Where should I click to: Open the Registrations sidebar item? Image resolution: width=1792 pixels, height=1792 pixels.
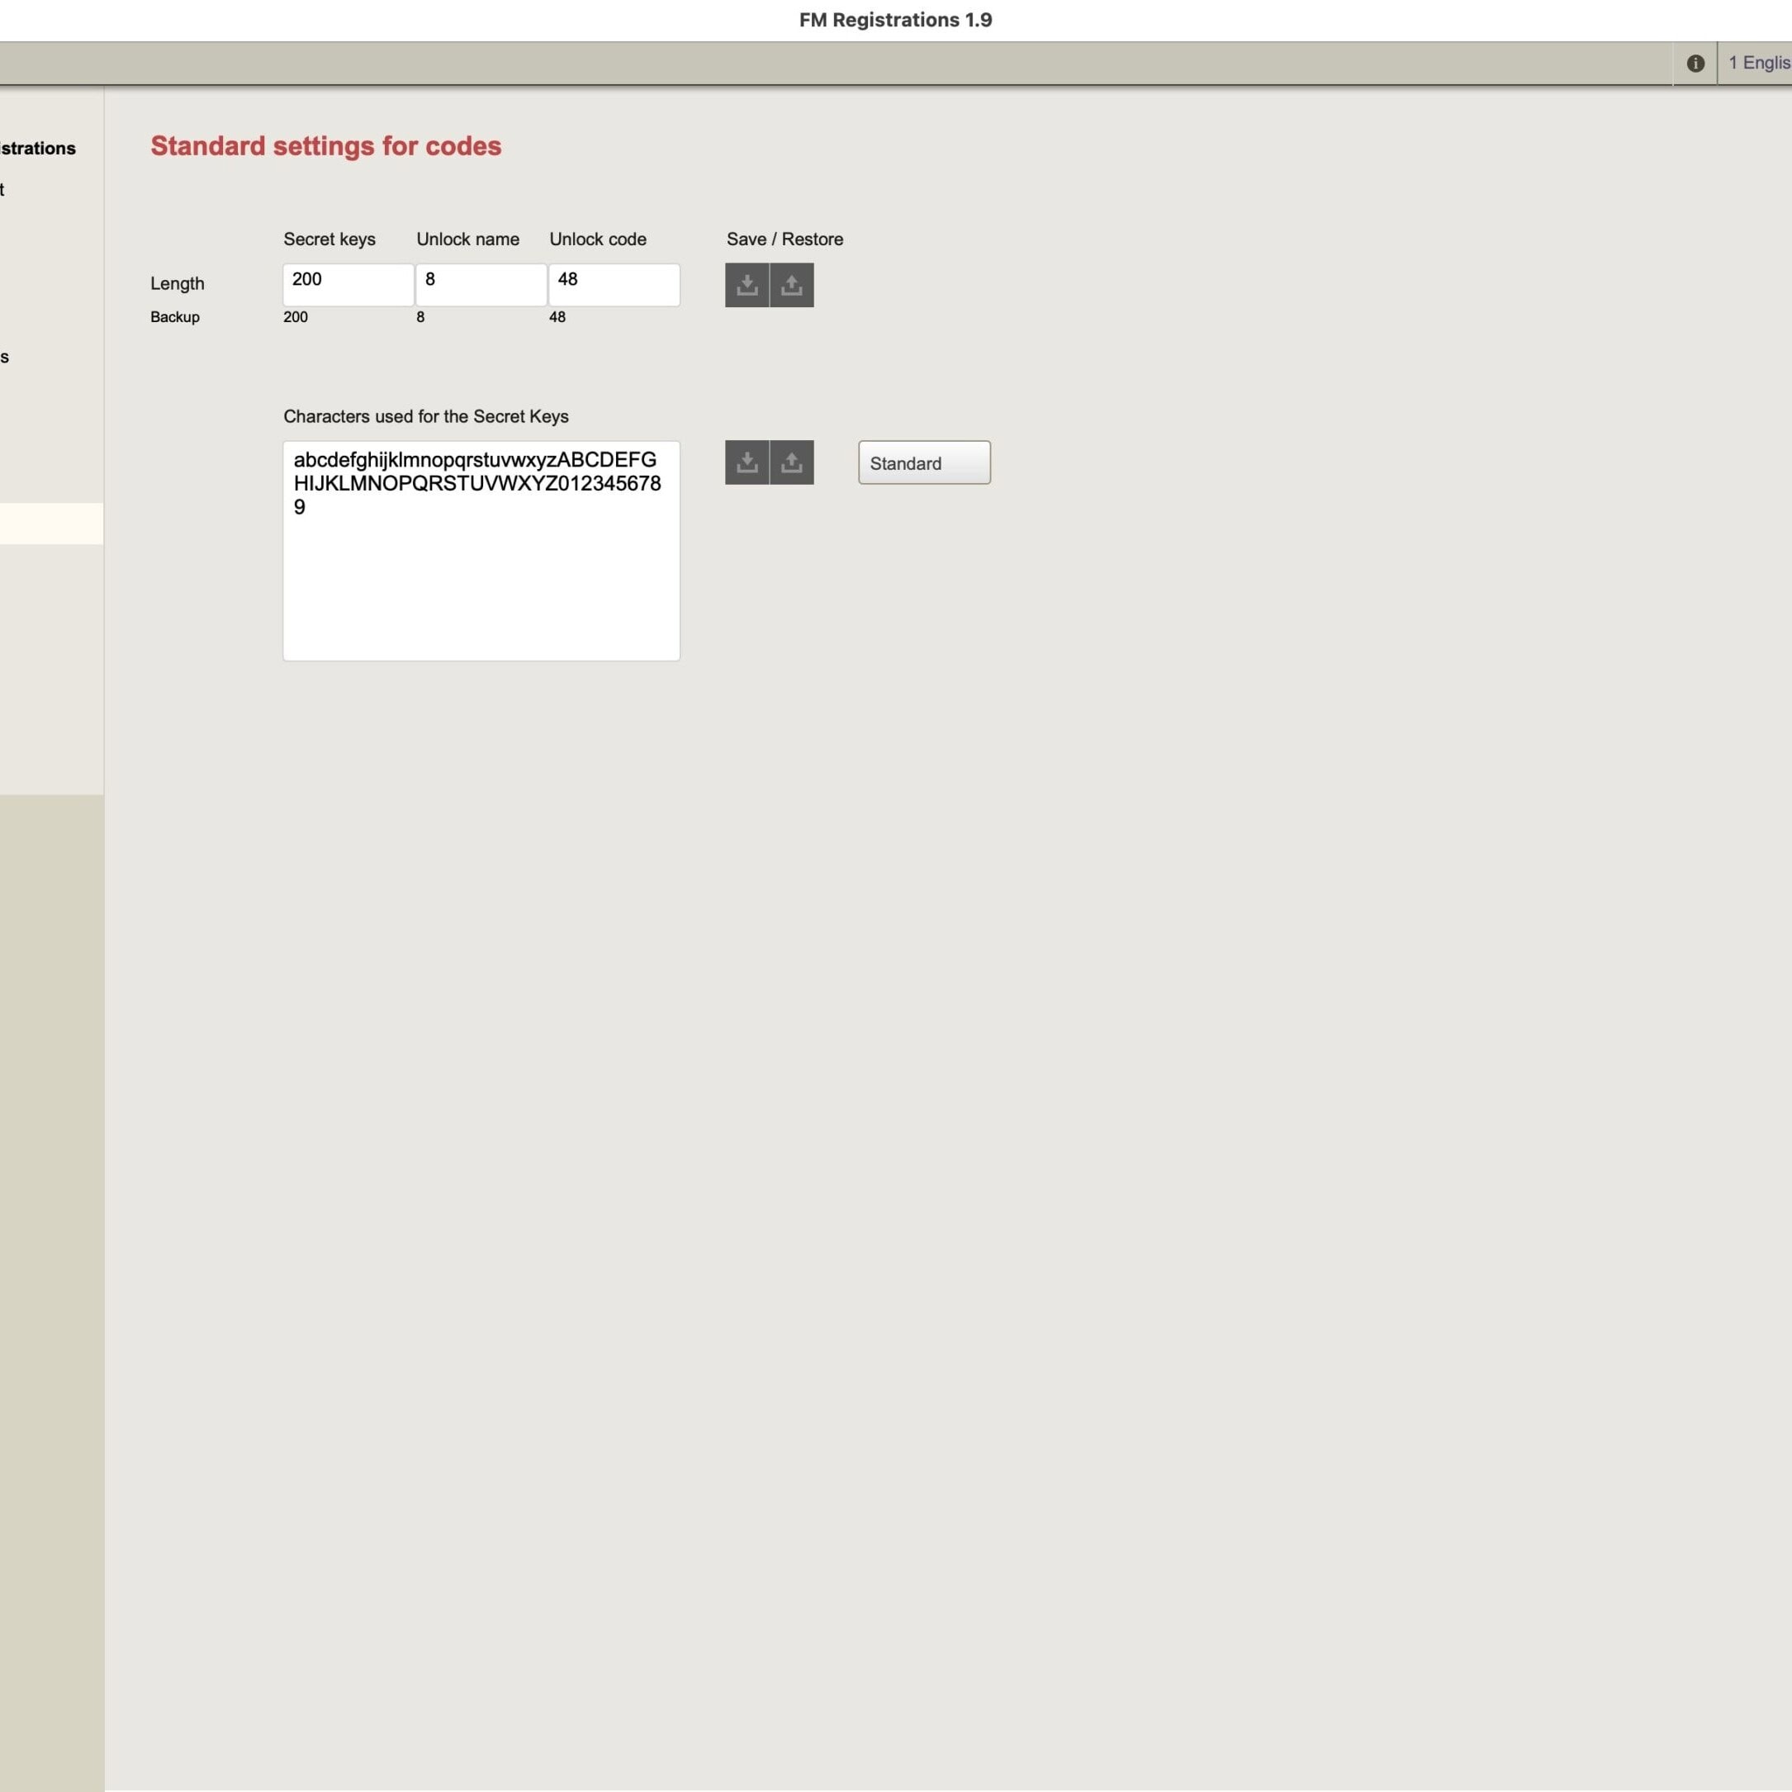[37, 149]
